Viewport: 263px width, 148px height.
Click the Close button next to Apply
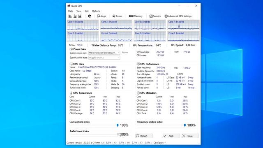pyautogui.click(x=190, y=136)
